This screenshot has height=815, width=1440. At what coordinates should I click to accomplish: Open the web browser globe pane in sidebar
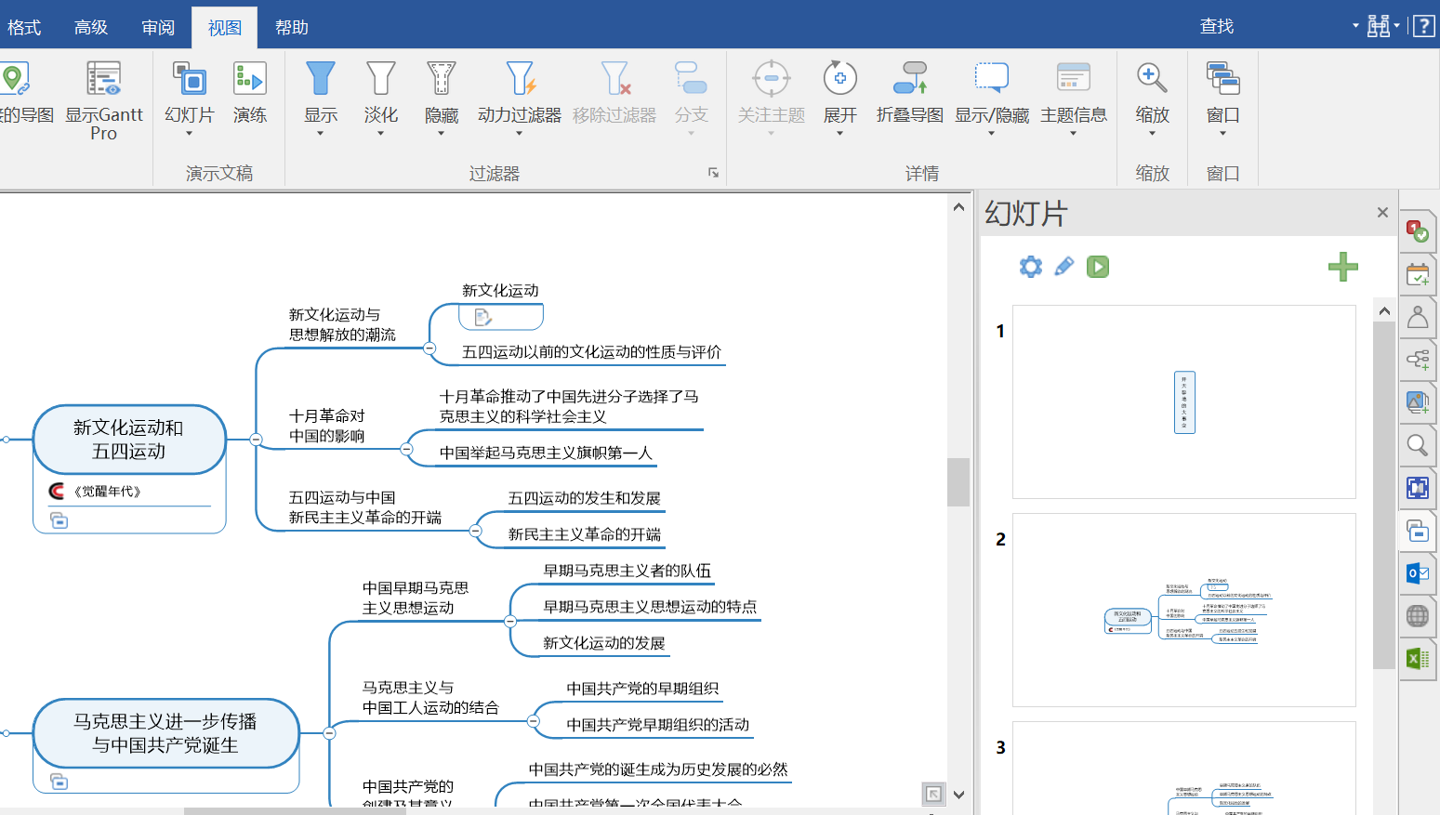pos(1418,616)
